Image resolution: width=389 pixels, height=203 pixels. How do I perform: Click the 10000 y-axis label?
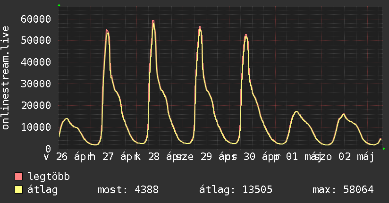click(x=36, y=127)
